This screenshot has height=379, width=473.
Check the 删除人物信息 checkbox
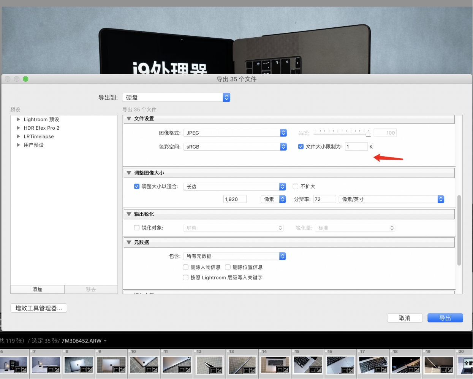[185, 267]
